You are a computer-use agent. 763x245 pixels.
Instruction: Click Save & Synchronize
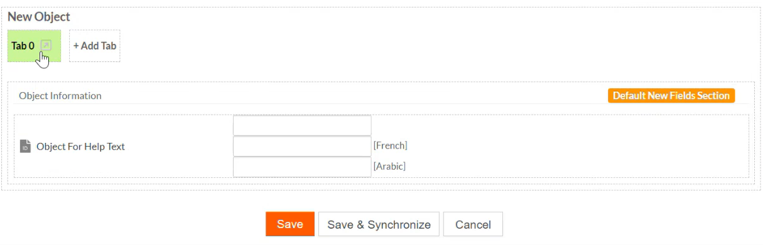379,224
